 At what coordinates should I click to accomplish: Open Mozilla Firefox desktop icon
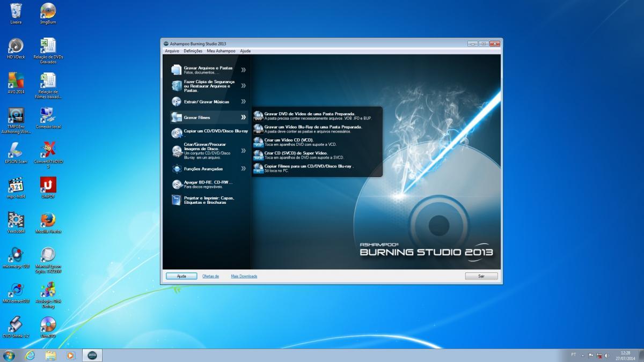click(48, 219)
